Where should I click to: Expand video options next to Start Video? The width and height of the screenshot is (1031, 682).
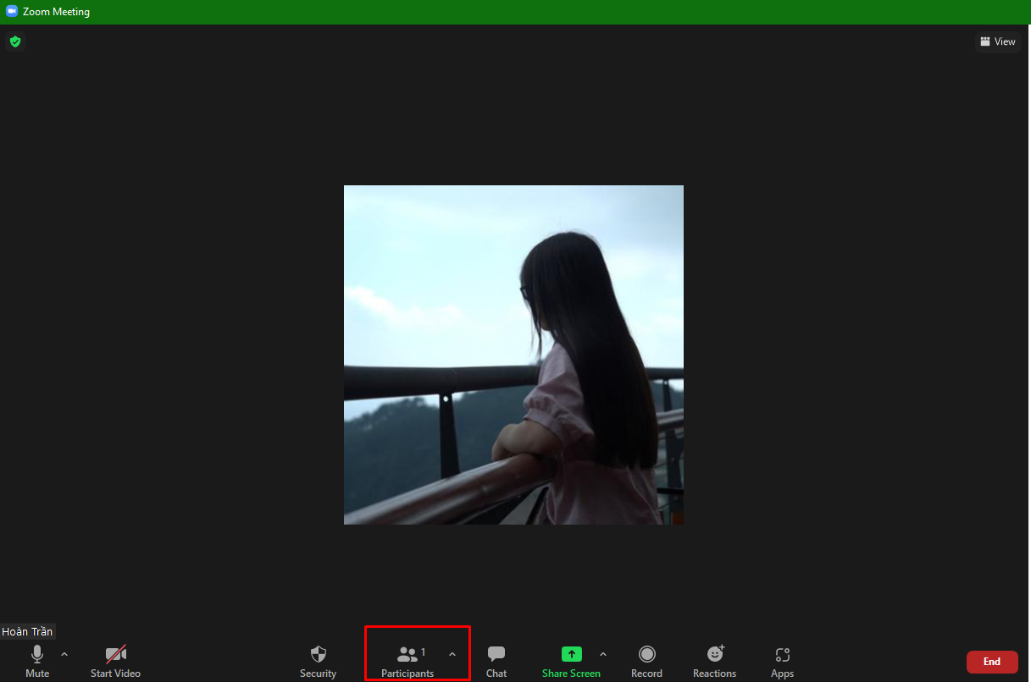(142, 654)
